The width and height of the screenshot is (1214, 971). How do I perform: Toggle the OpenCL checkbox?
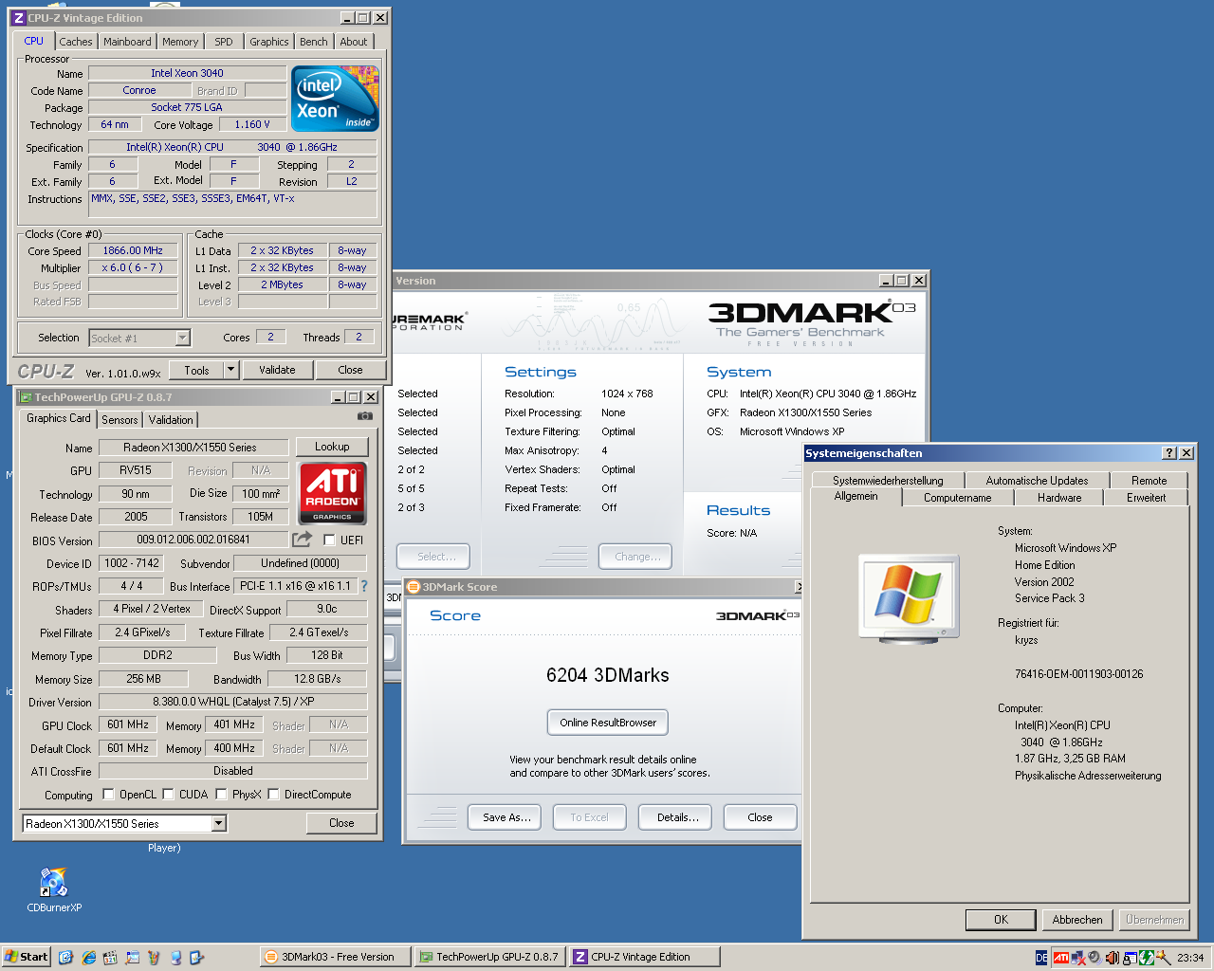coord(108,795)
